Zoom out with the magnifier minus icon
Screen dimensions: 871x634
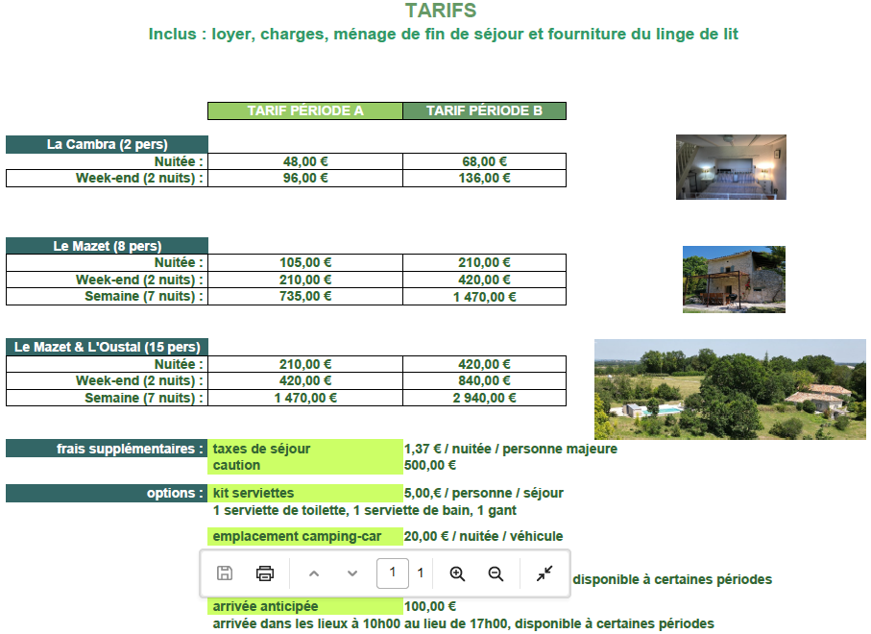click(x=496, y=573)
